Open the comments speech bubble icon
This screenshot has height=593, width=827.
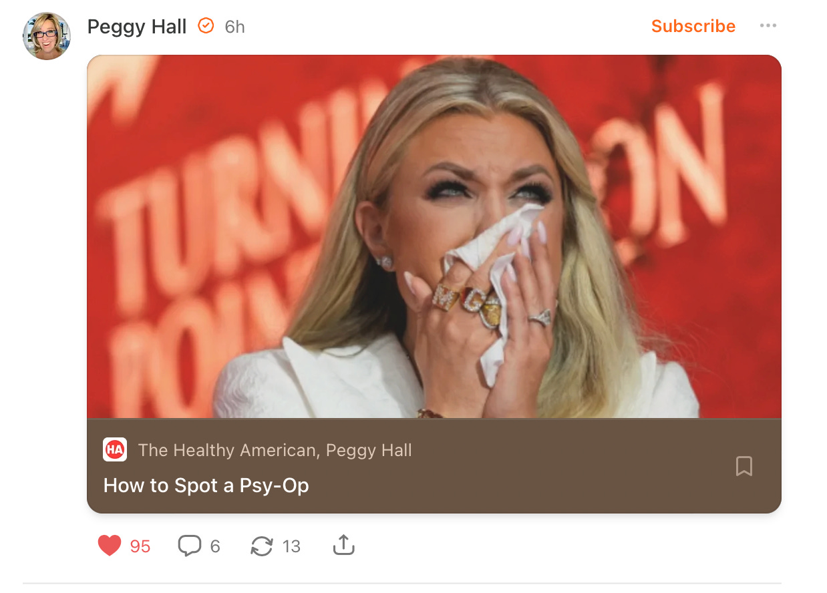click(190, 546)
